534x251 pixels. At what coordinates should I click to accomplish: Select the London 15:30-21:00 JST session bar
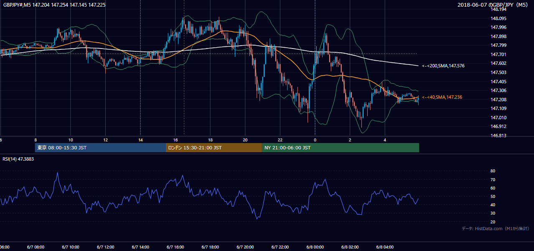[214, 148]
